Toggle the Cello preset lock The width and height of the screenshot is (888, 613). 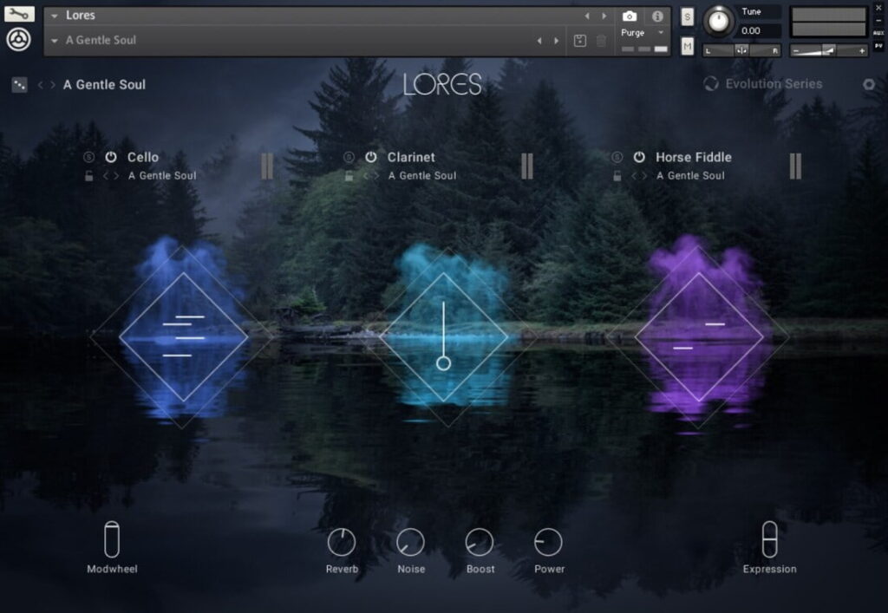pos(89,176)
